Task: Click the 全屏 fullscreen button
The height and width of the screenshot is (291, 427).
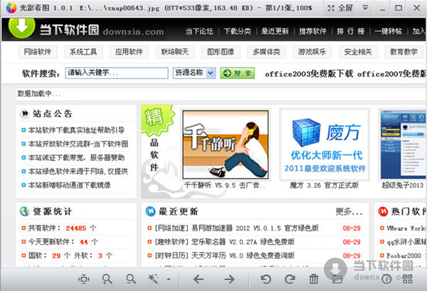Action: (340, 8)
